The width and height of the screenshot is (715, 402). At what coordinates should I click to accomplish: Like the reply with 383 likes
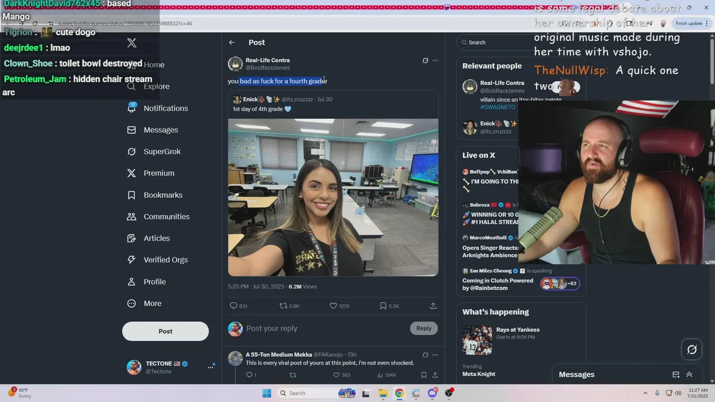tap(341, 375)
